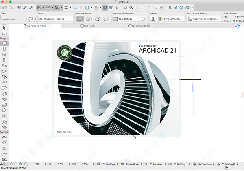The height and width of the screenshot is (171, 244).
Task: Select the Object tool (chair icon)
Action: pyautogui.click(x=4, y=116)
